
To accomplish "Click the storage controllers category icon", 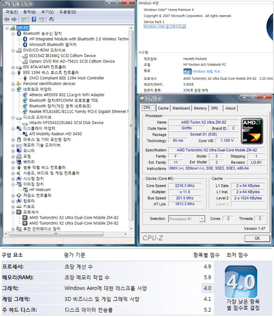I will click(19, 195).
